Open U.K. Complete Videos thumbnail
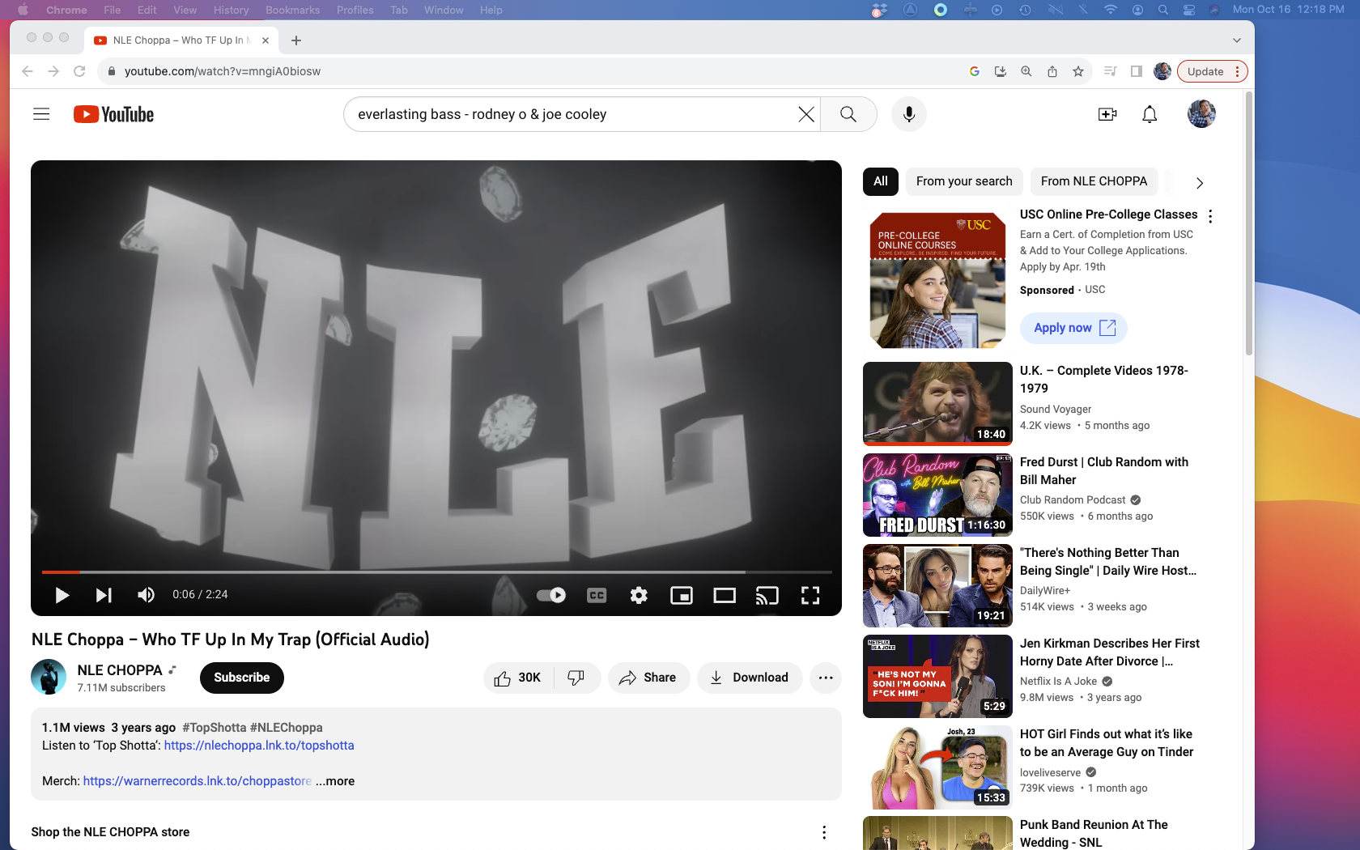The width and height of the screenshot is (1360, 850). (x=937, y=404)
